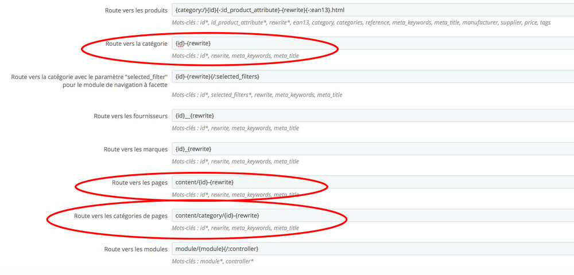
Task: Click the label 'Route vers la catégorie'
Action: [137, 44]
